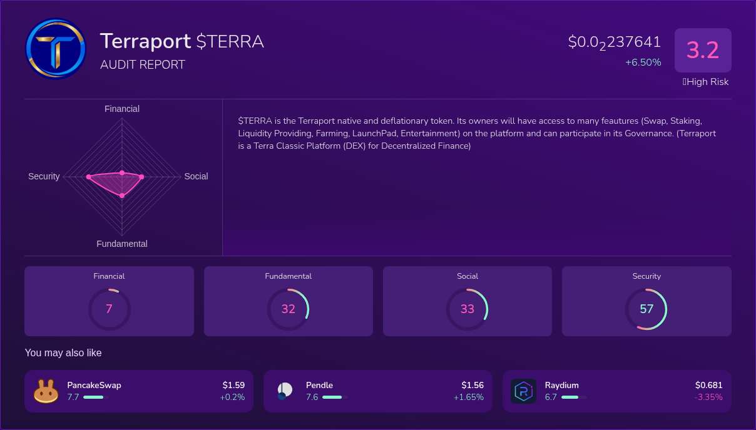This screenshot has width=756, height=430.
Task: Click the Social score gauge
Action: [x=467, y=309]
